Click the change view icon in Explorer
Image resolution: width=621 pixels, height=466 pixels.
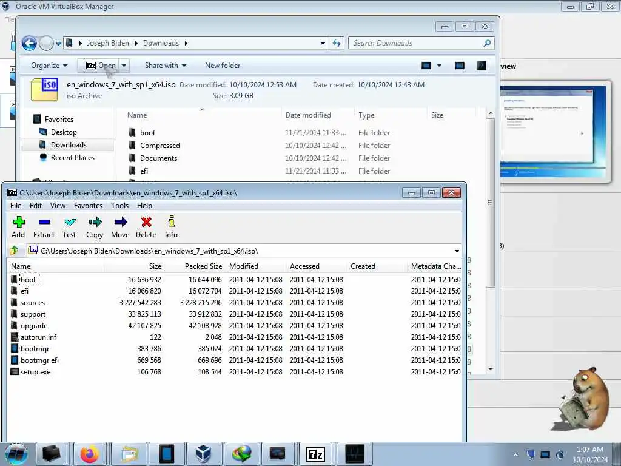426,66
